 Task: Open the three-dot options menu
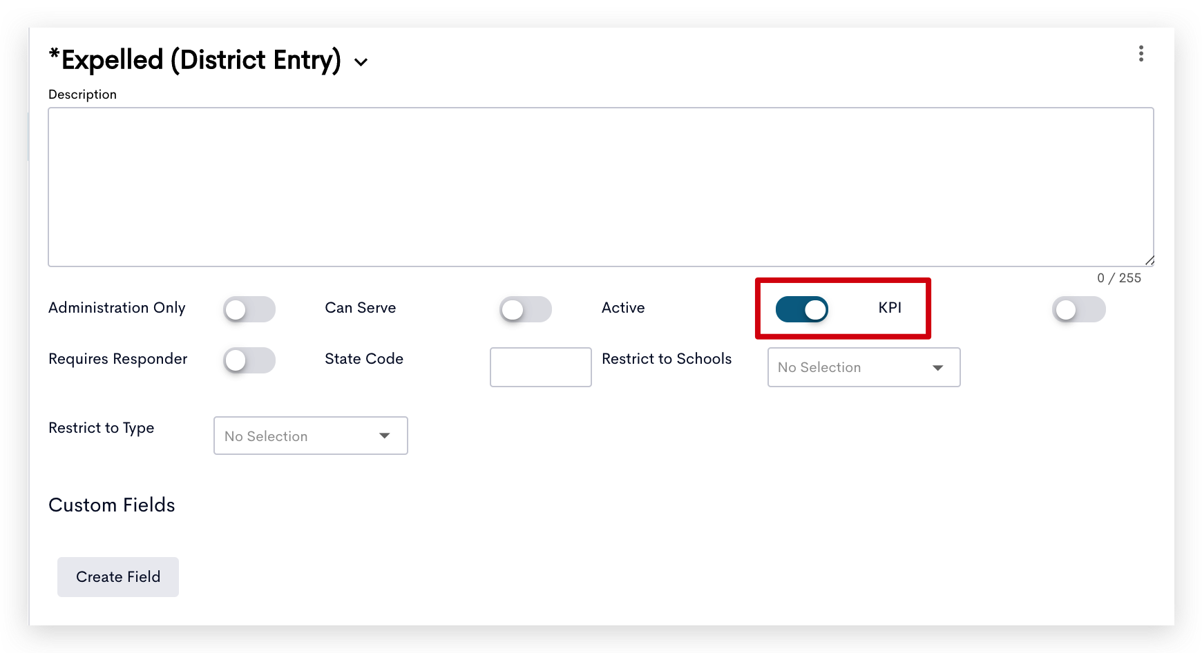point(1141,54)
